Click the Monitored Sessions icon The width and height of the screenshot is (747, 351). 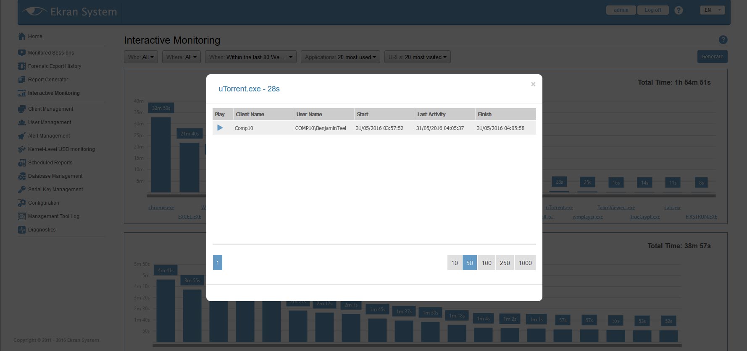point(22,53)
